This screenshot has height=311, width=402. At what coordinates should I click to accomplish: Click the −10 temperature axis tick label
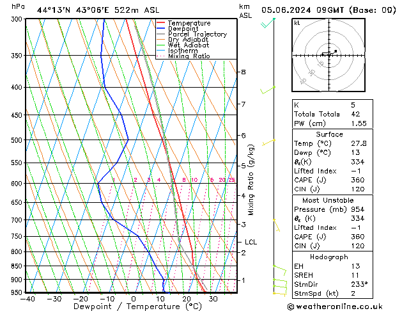click(107, 299)
